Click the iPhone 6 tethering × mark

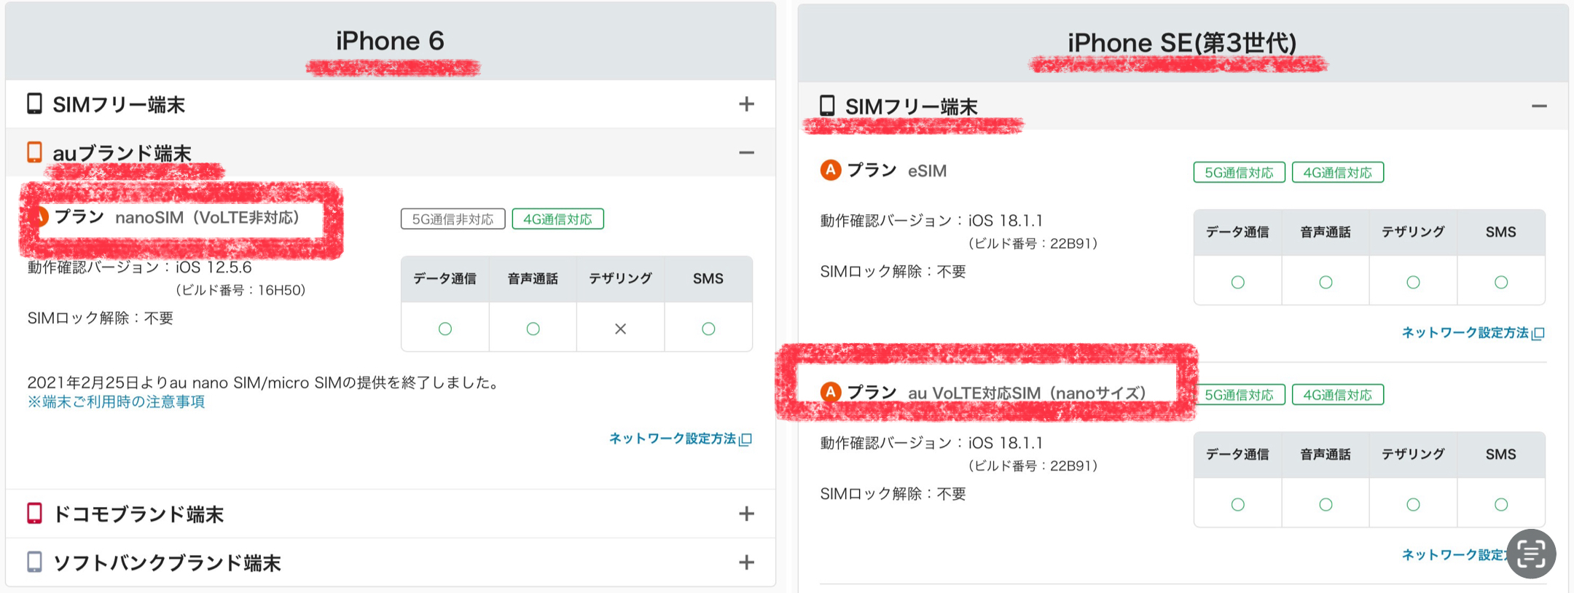620,329
